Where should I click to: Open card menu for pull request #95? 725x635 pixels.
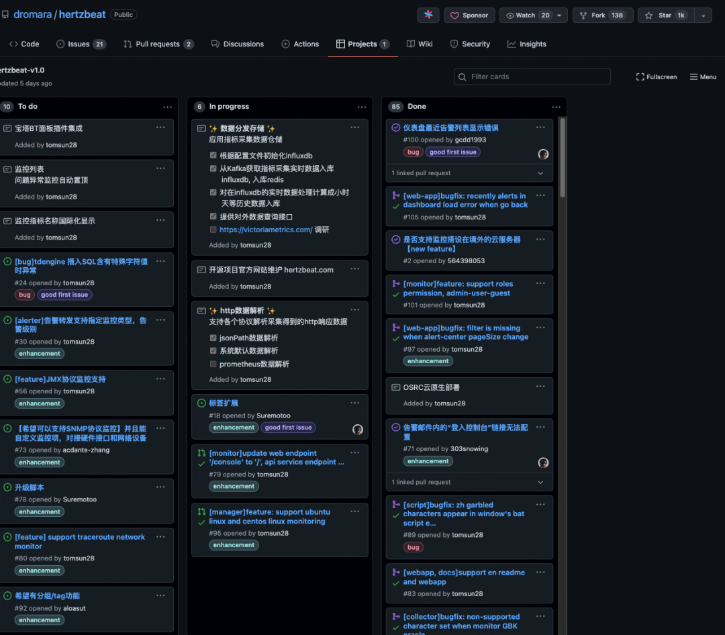point(354,511)
